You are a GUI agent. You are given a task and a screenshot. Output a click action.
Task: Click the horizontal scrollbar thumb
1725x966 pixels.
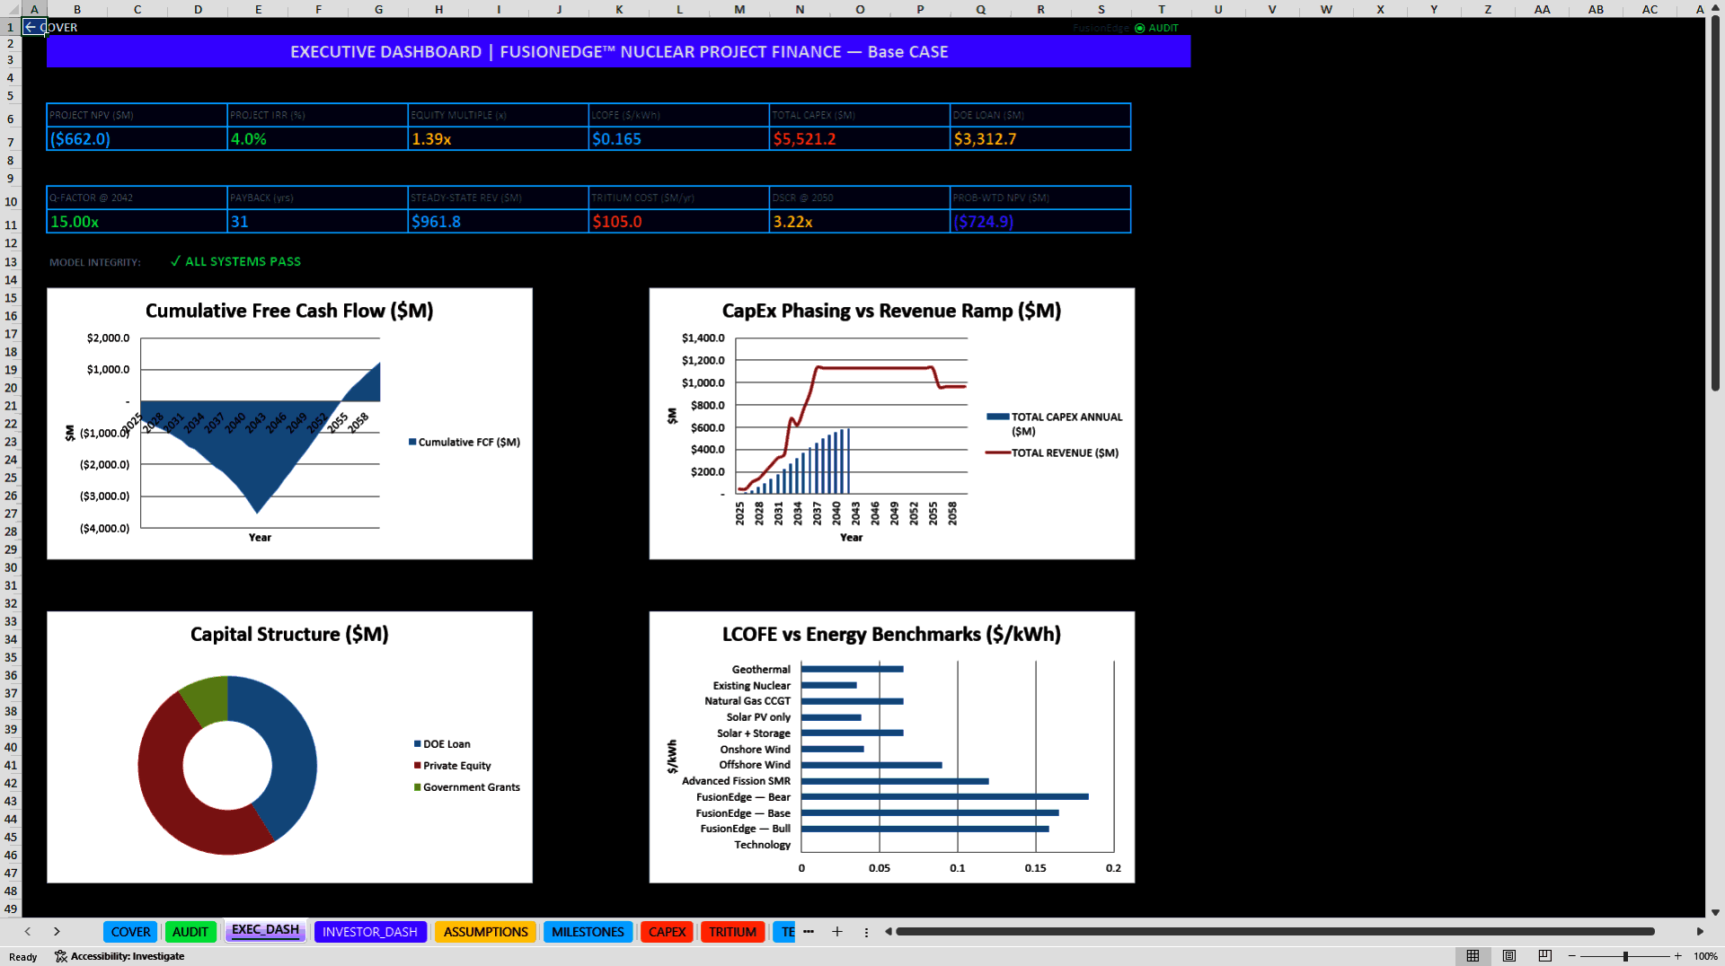pyautogui.click(x=1275, y=932)
